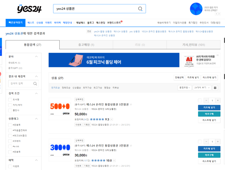Viewport: 225px width, 170px height.
Task: Click the 5만원권 product thumbnail image
Action: 60,107
